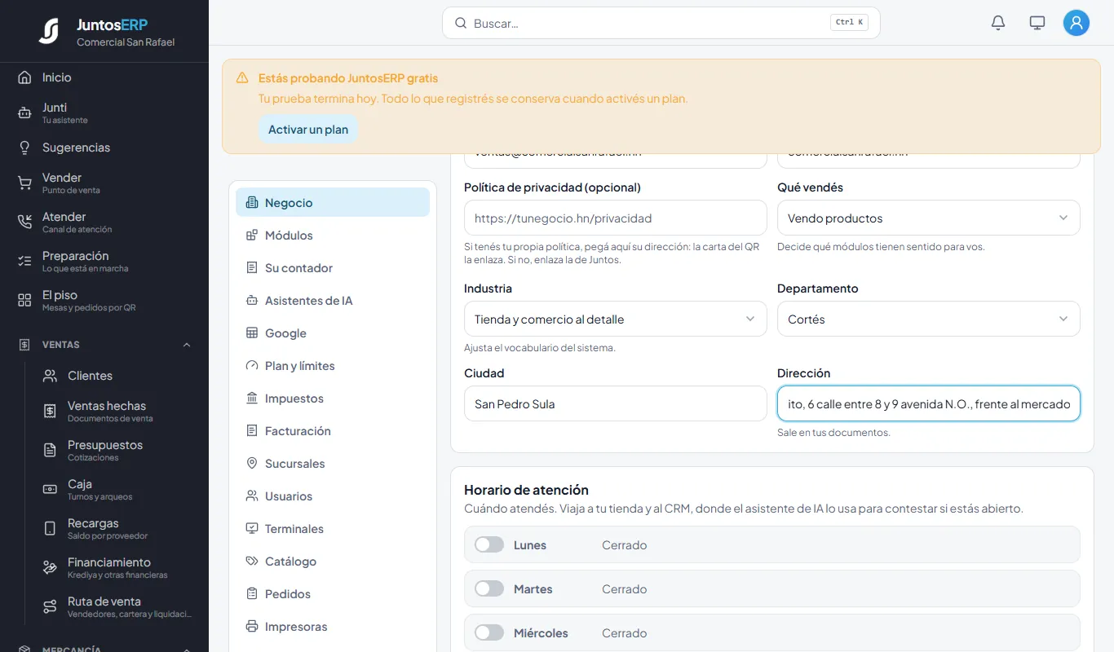The image size is (1114, 652).
Task: Click the El piso grid icon
Action: tap(24, 301)
